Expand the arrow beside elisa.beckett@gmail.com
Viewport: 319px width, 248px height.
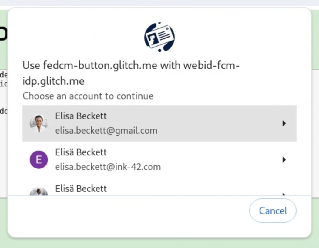[284, 123]
